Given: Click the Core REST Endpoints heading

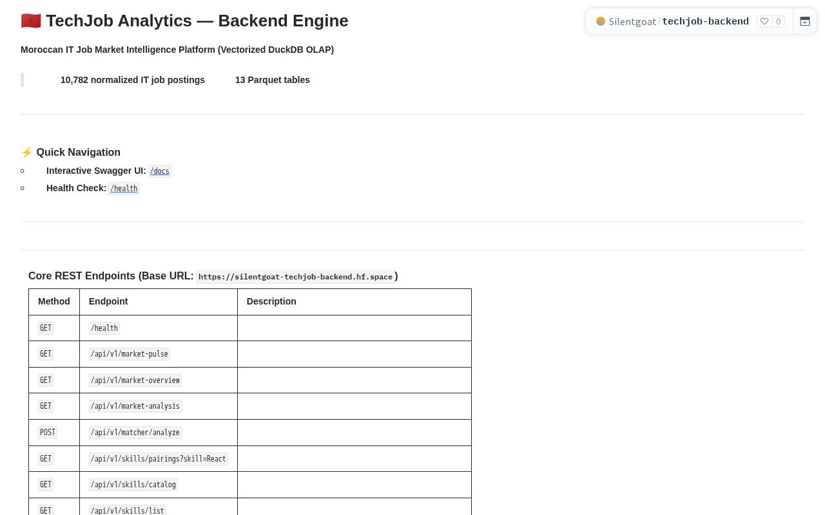Looking at the screenshot, I should 213,276.
